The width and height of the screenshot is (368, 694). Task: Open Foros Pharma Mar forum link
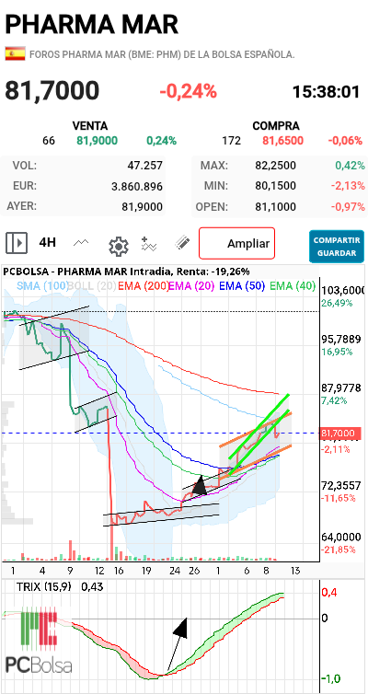(x=162, y=55)
